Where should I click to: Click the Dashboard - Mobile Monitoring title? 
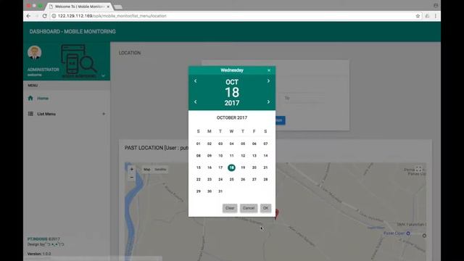coord(72,31)
